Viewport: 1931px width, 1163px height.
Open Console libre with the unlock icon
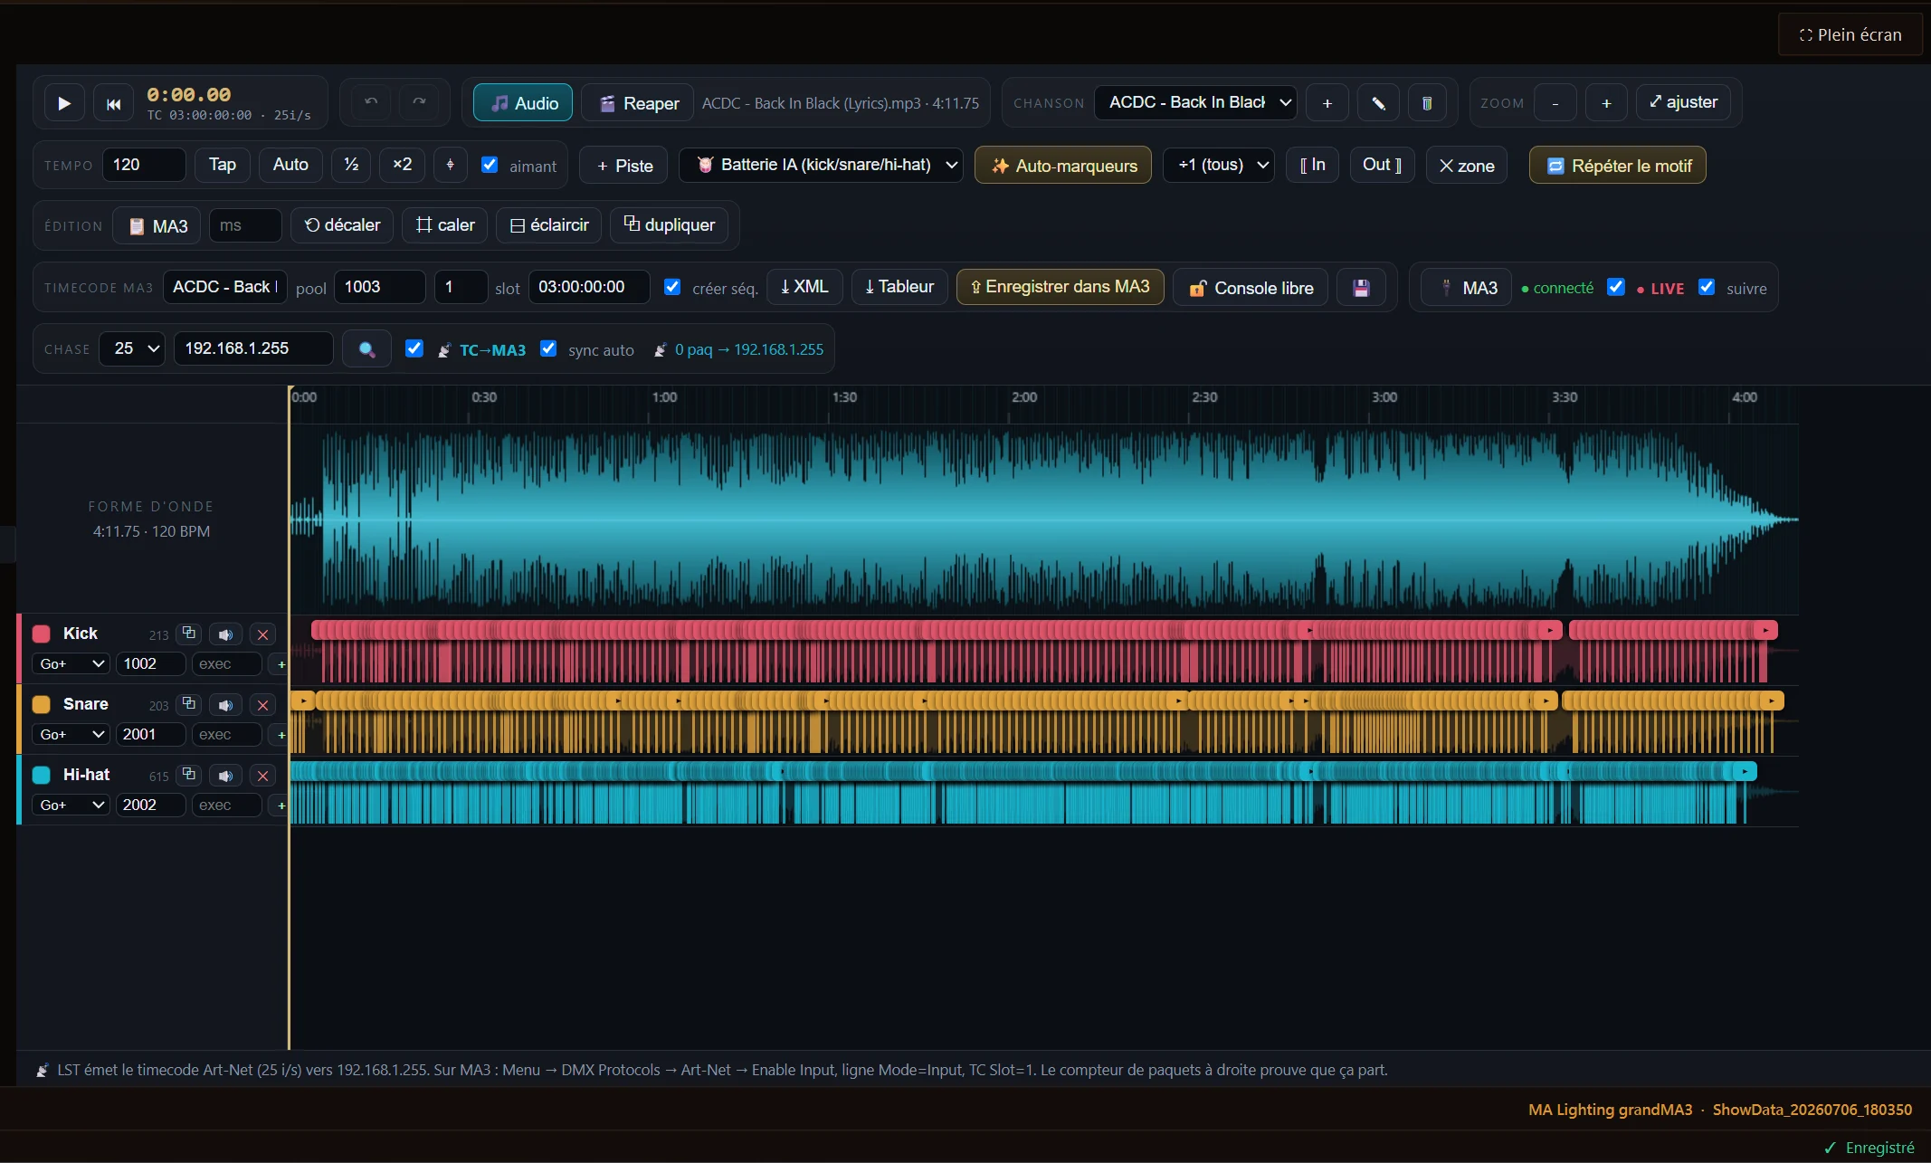pyautogui.click(x=1251, y=288)
